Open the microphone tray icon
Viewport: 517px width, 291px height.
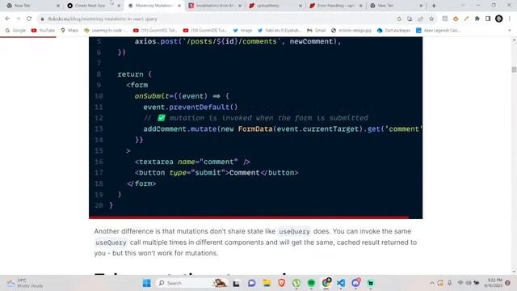449,283
